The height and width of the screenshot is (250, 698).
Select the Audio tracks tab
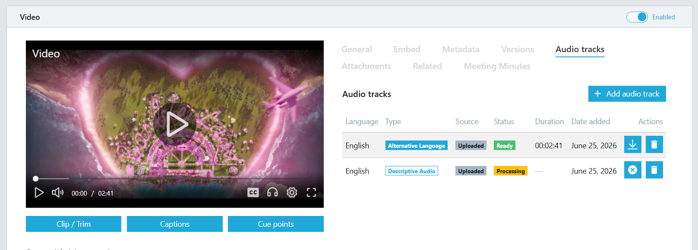[x=580, y=49]
